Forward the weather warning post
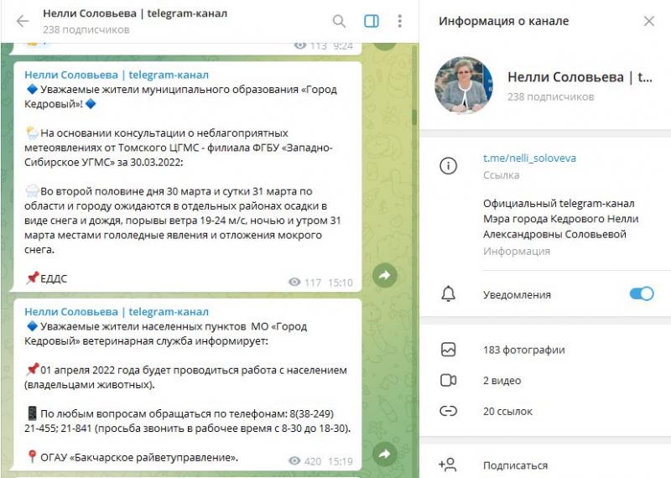The image size is (671, 478). [x=384, y=275]
